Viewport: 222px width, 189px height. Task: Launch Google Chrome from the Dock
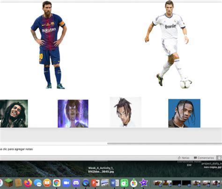57,183
